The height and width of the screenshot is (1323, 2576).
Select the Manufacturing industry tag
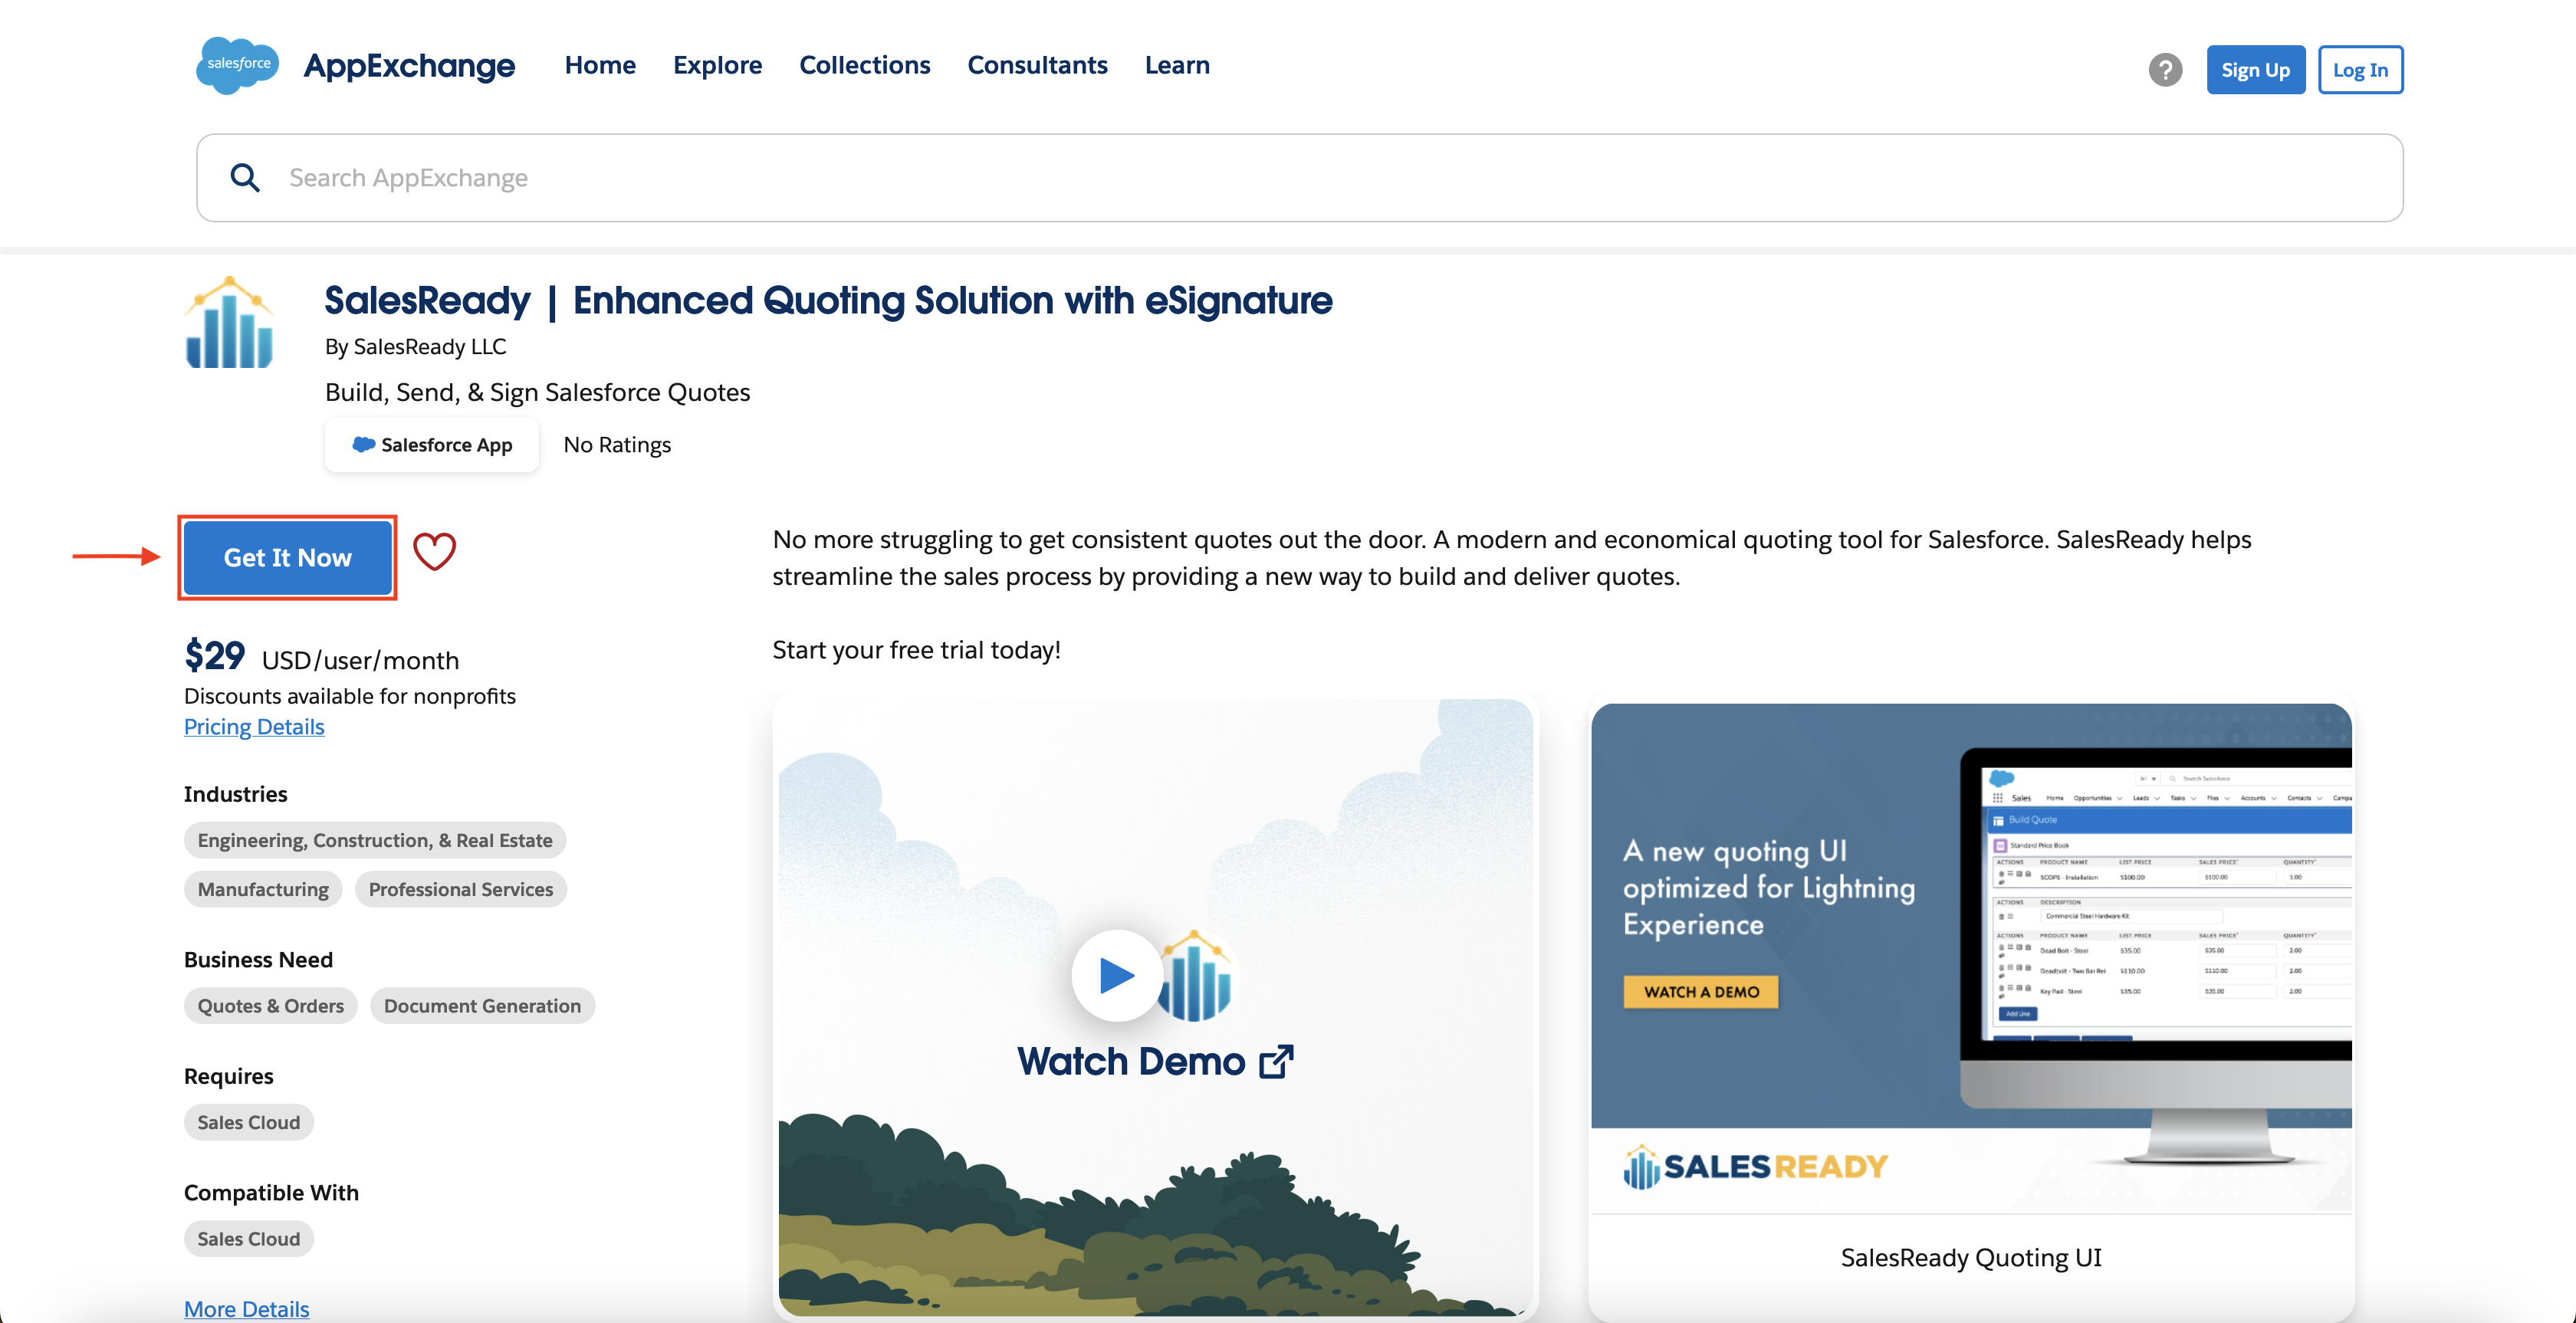pos(263,890)
